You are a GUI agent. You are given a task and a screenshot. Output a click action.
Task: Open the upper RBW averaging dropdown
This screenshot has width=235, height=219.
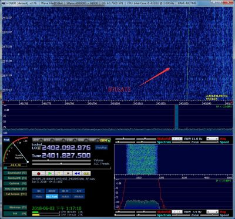[213, 139]
